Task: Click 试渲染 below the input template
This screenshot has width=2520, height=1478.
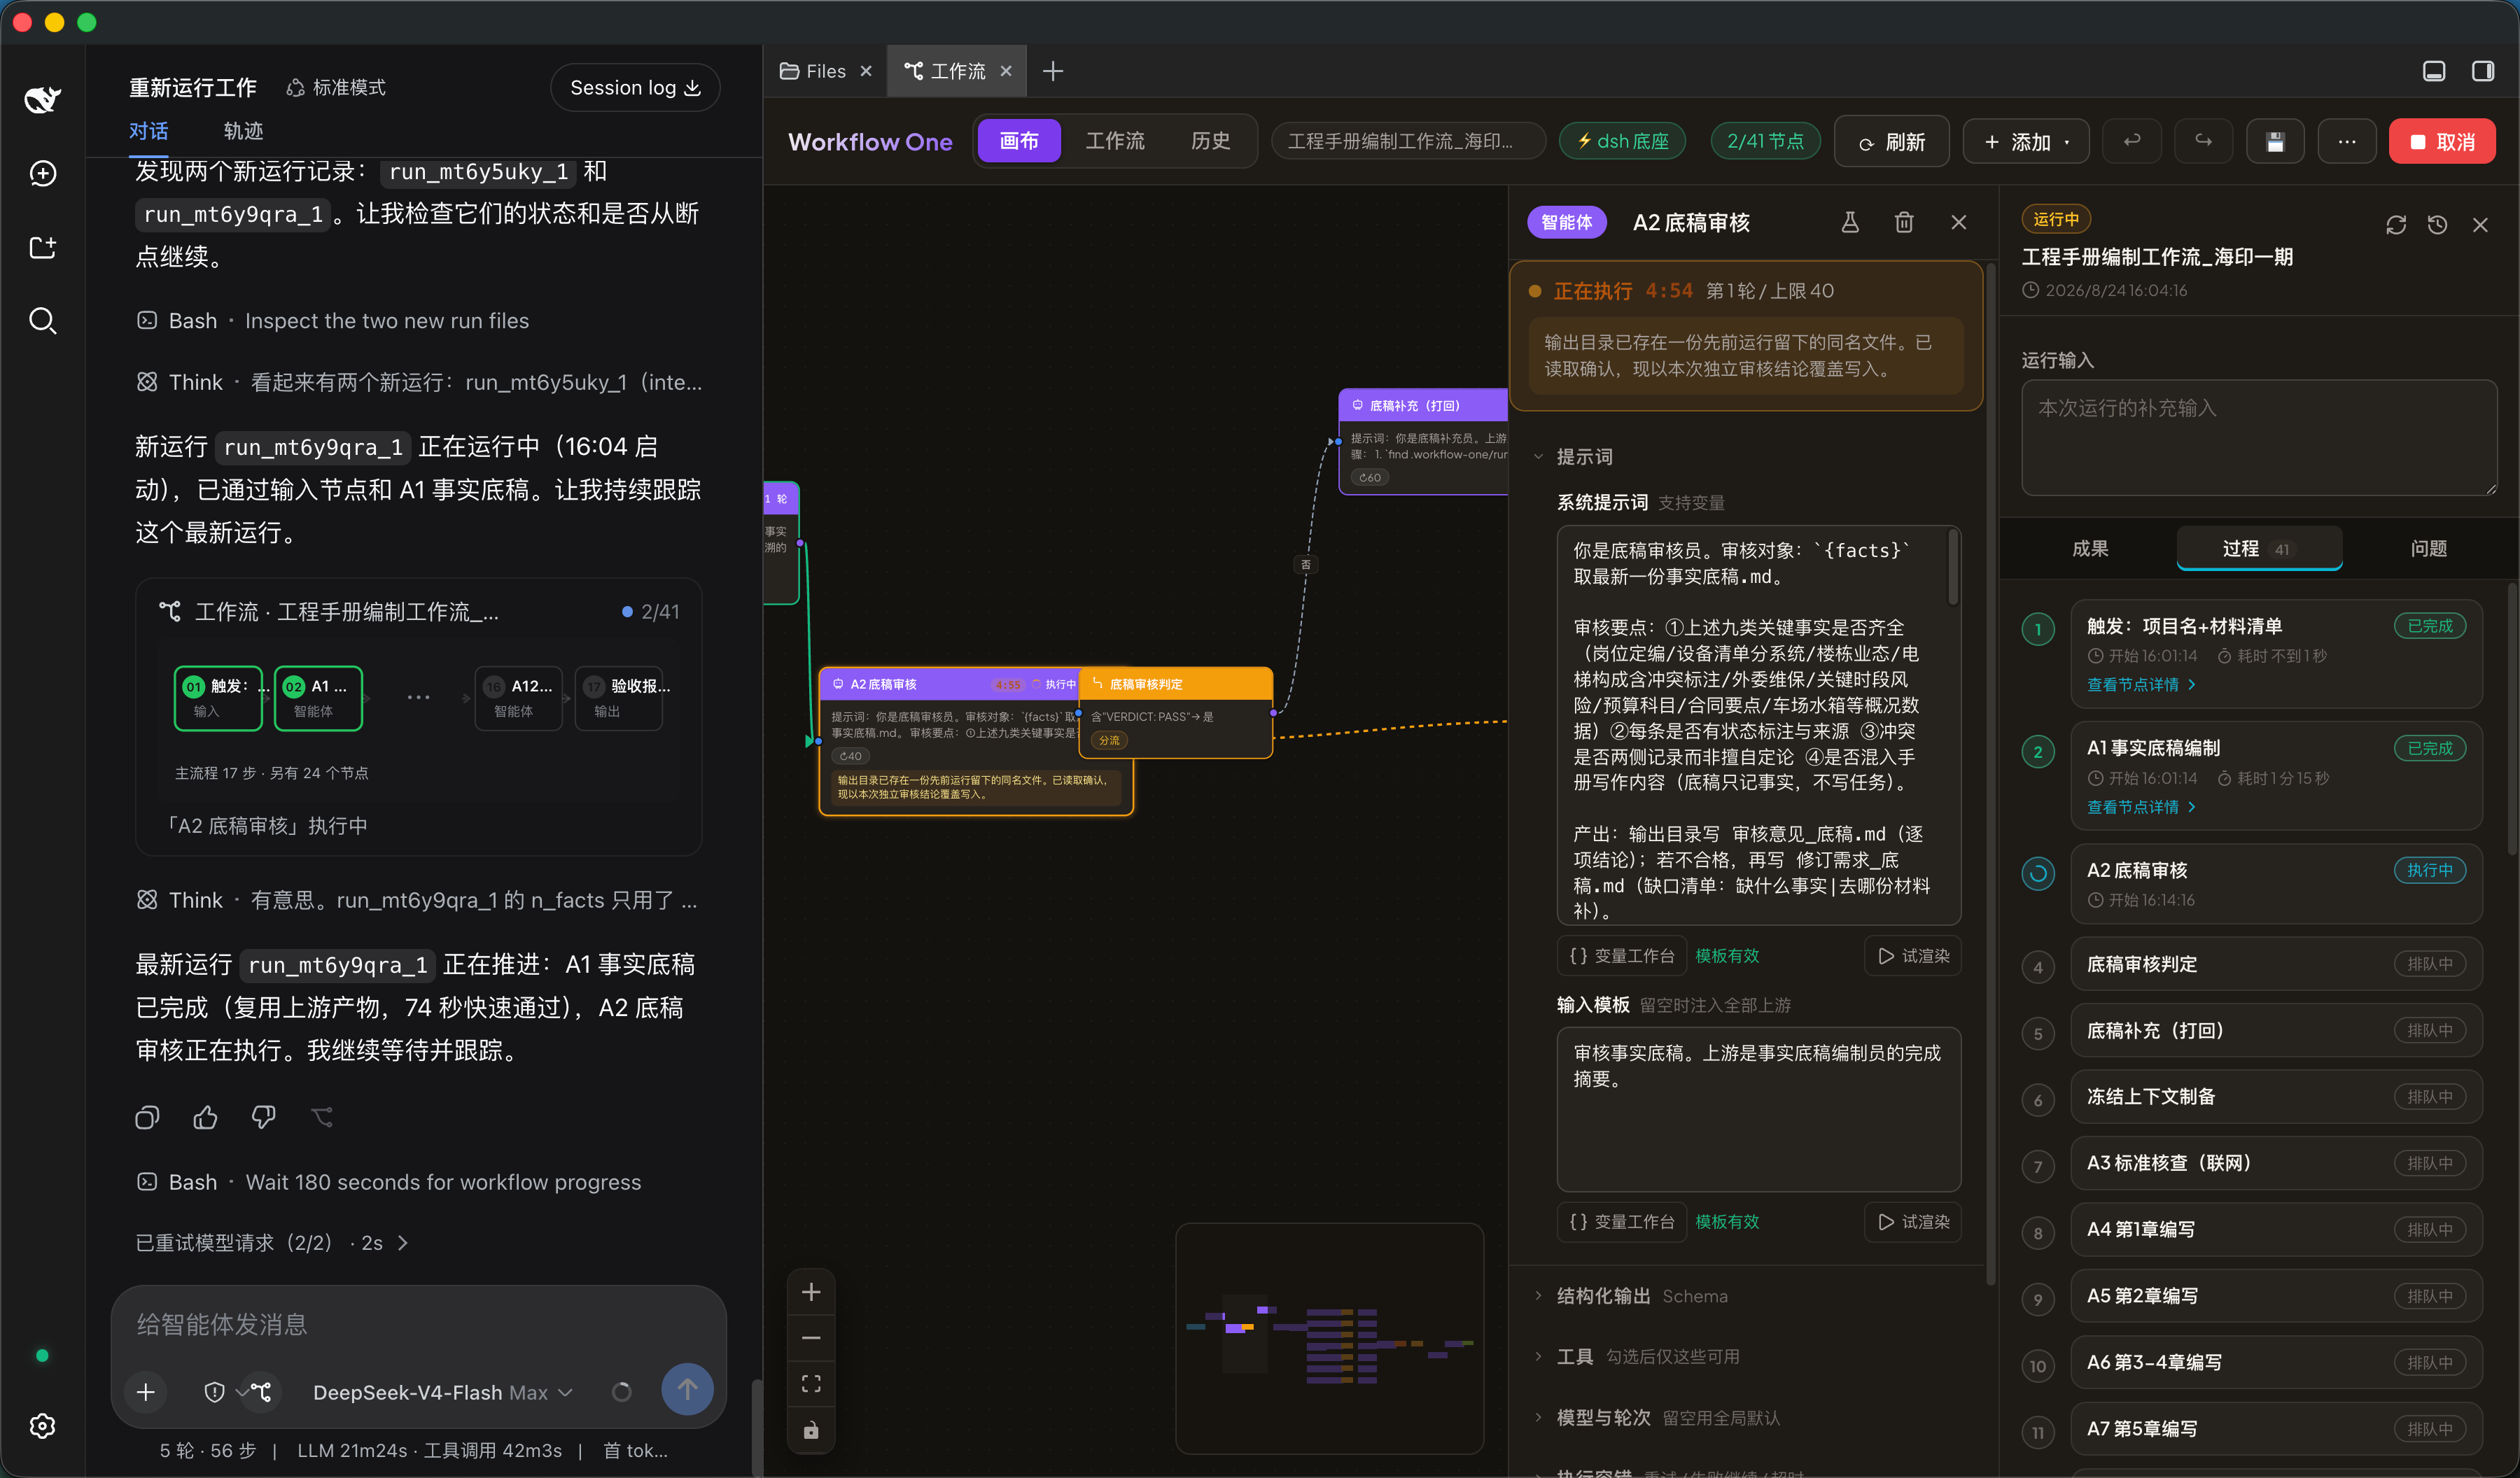Action: (1913, 1221)
